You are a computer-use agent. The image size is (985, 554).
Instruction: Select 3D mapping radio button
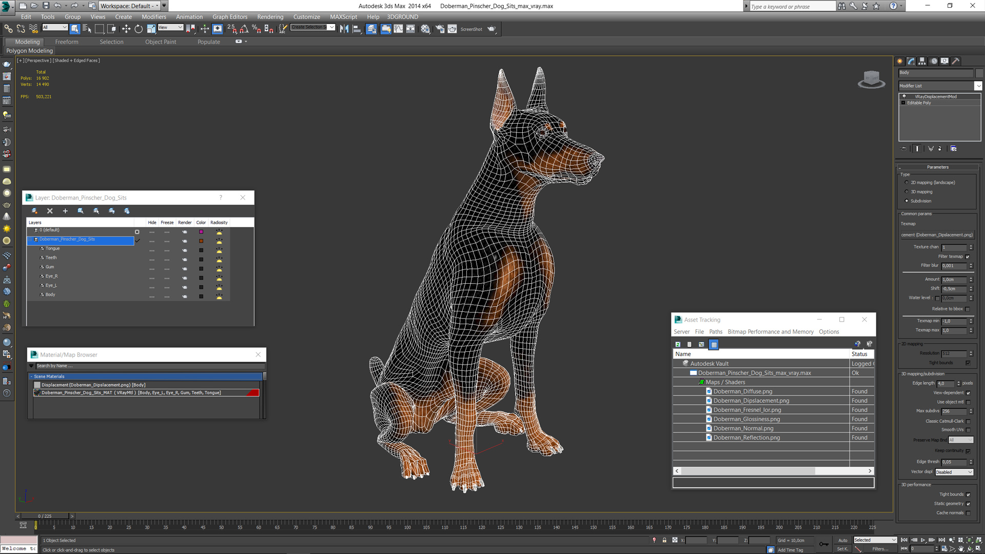[x=907, y=192]
